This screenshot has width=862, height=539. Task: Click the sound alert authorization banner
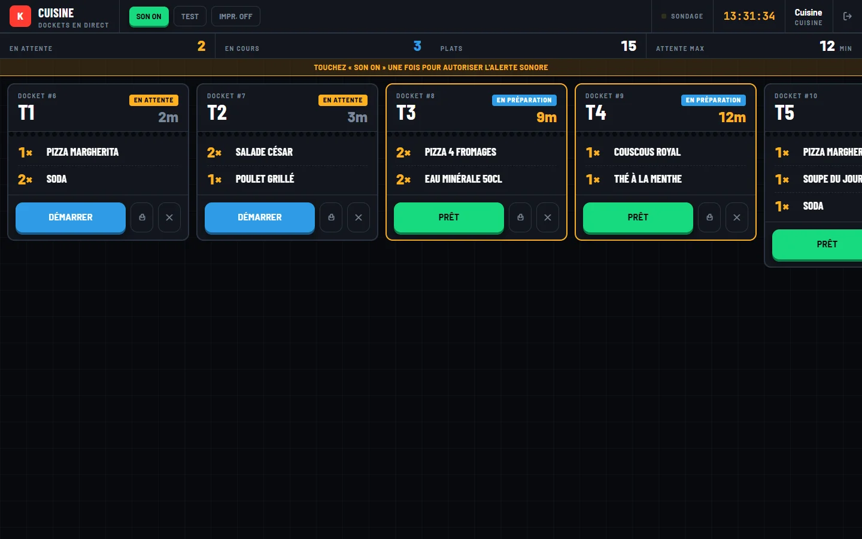[431, 67]
